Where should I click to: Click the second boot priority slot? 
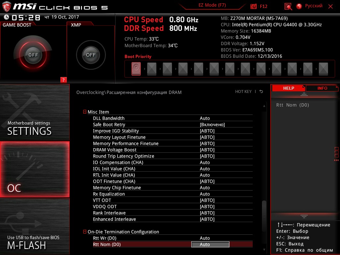tap(151, 69)
